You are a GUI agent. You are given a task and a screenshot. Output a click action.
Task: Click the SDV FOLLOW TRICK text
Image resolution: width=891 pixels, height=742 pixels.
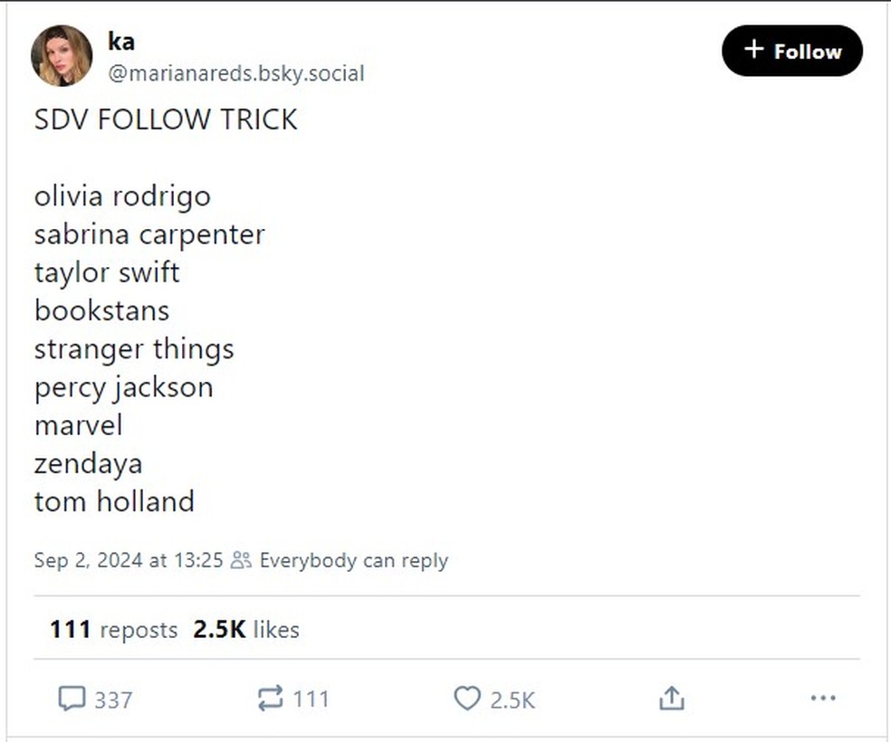[166, 120]
